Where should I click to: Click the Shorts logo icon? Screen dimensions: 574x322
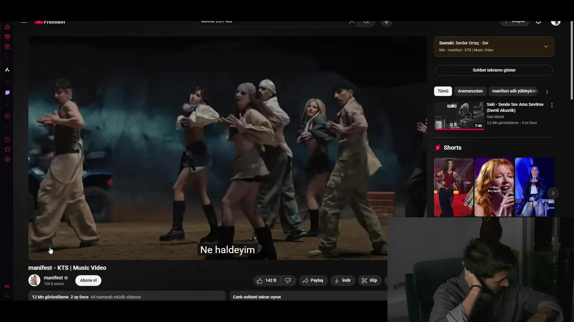coord(438,148)
